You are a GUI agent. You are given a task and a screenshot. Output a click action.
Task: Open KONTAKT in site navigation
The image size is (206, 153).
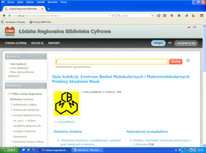click(54, 43)
